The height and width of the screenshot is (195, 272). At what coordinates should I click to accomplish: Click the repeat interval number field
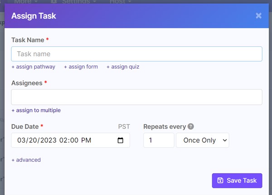(158, 140)
